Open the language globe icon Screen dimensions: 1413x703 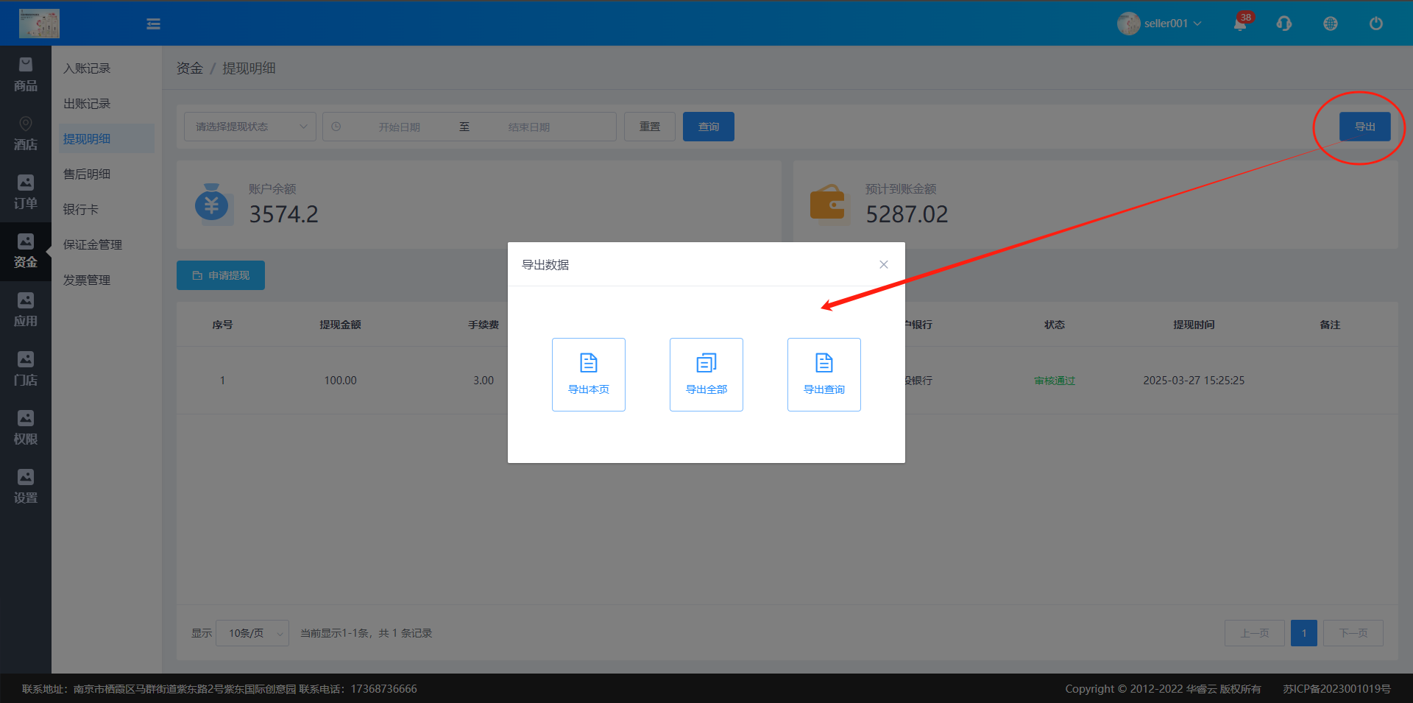(x=1330, y=24)
